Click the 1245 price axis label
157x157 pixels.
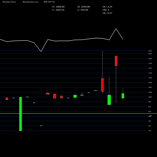150,51
